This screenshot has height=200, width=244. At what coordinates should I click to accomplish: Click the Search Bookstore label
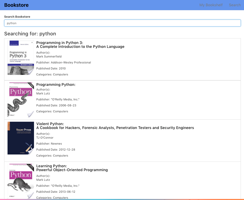(17, 17)
